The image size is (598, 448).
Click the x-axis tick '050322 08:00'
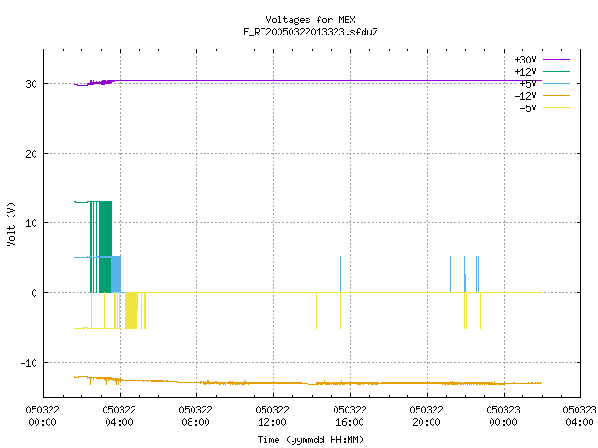coord(196,416)
